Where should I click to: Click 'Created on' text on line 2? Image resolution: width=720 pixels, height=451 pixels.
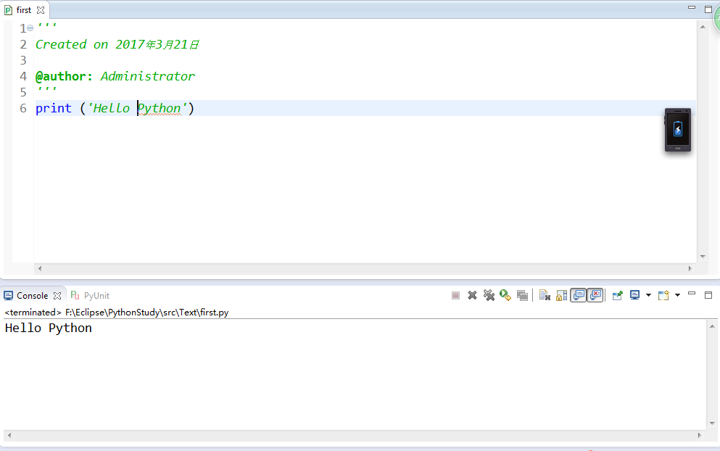tap(72, 44)
